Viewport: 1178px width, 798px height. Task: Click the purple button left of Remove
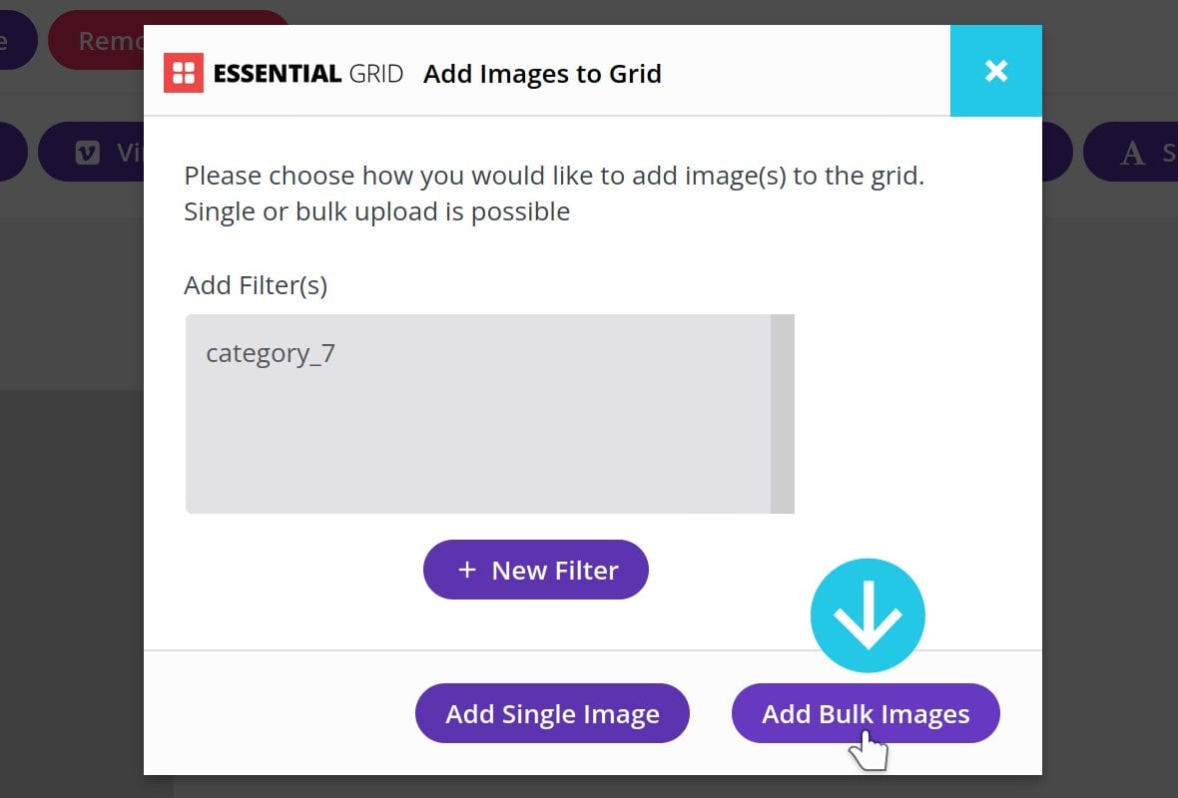point(17,40)
